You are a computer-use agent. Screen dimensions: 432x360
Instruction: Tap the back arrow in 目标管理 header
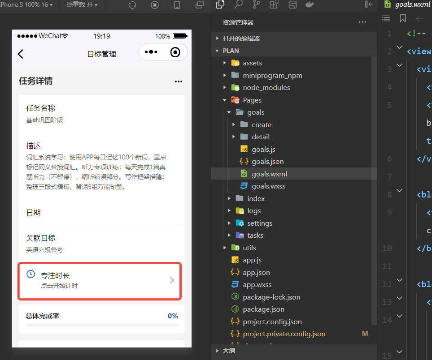pyautogui.click(x=21, y=54)
